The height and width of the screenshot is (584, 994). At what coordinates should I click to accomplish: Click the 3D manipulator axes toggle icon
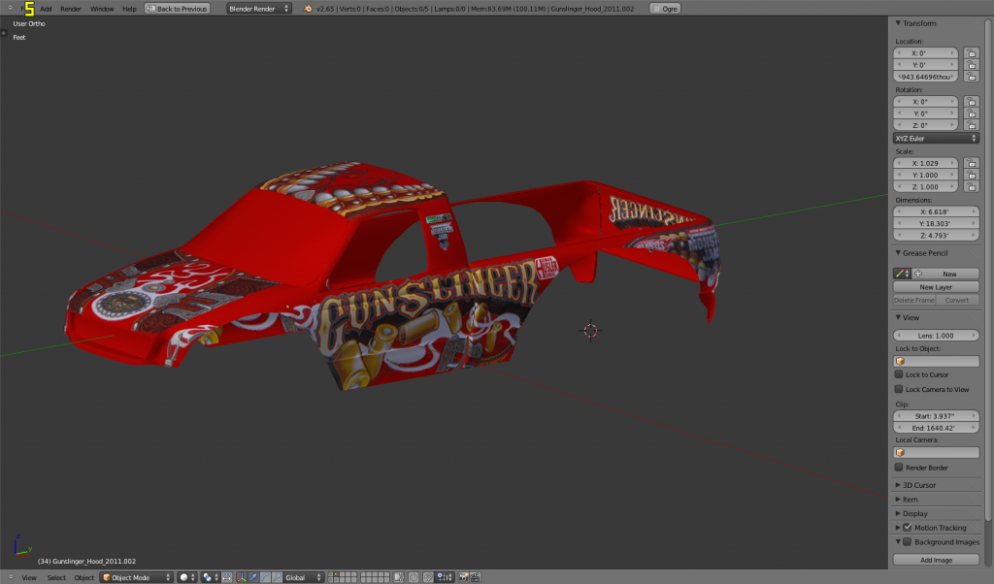[242, 577]
